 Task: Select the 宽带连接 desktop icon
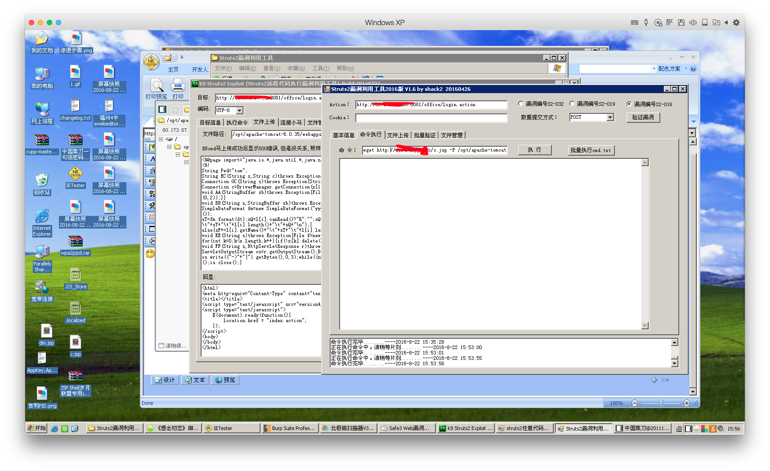click(x=42, y=291)
